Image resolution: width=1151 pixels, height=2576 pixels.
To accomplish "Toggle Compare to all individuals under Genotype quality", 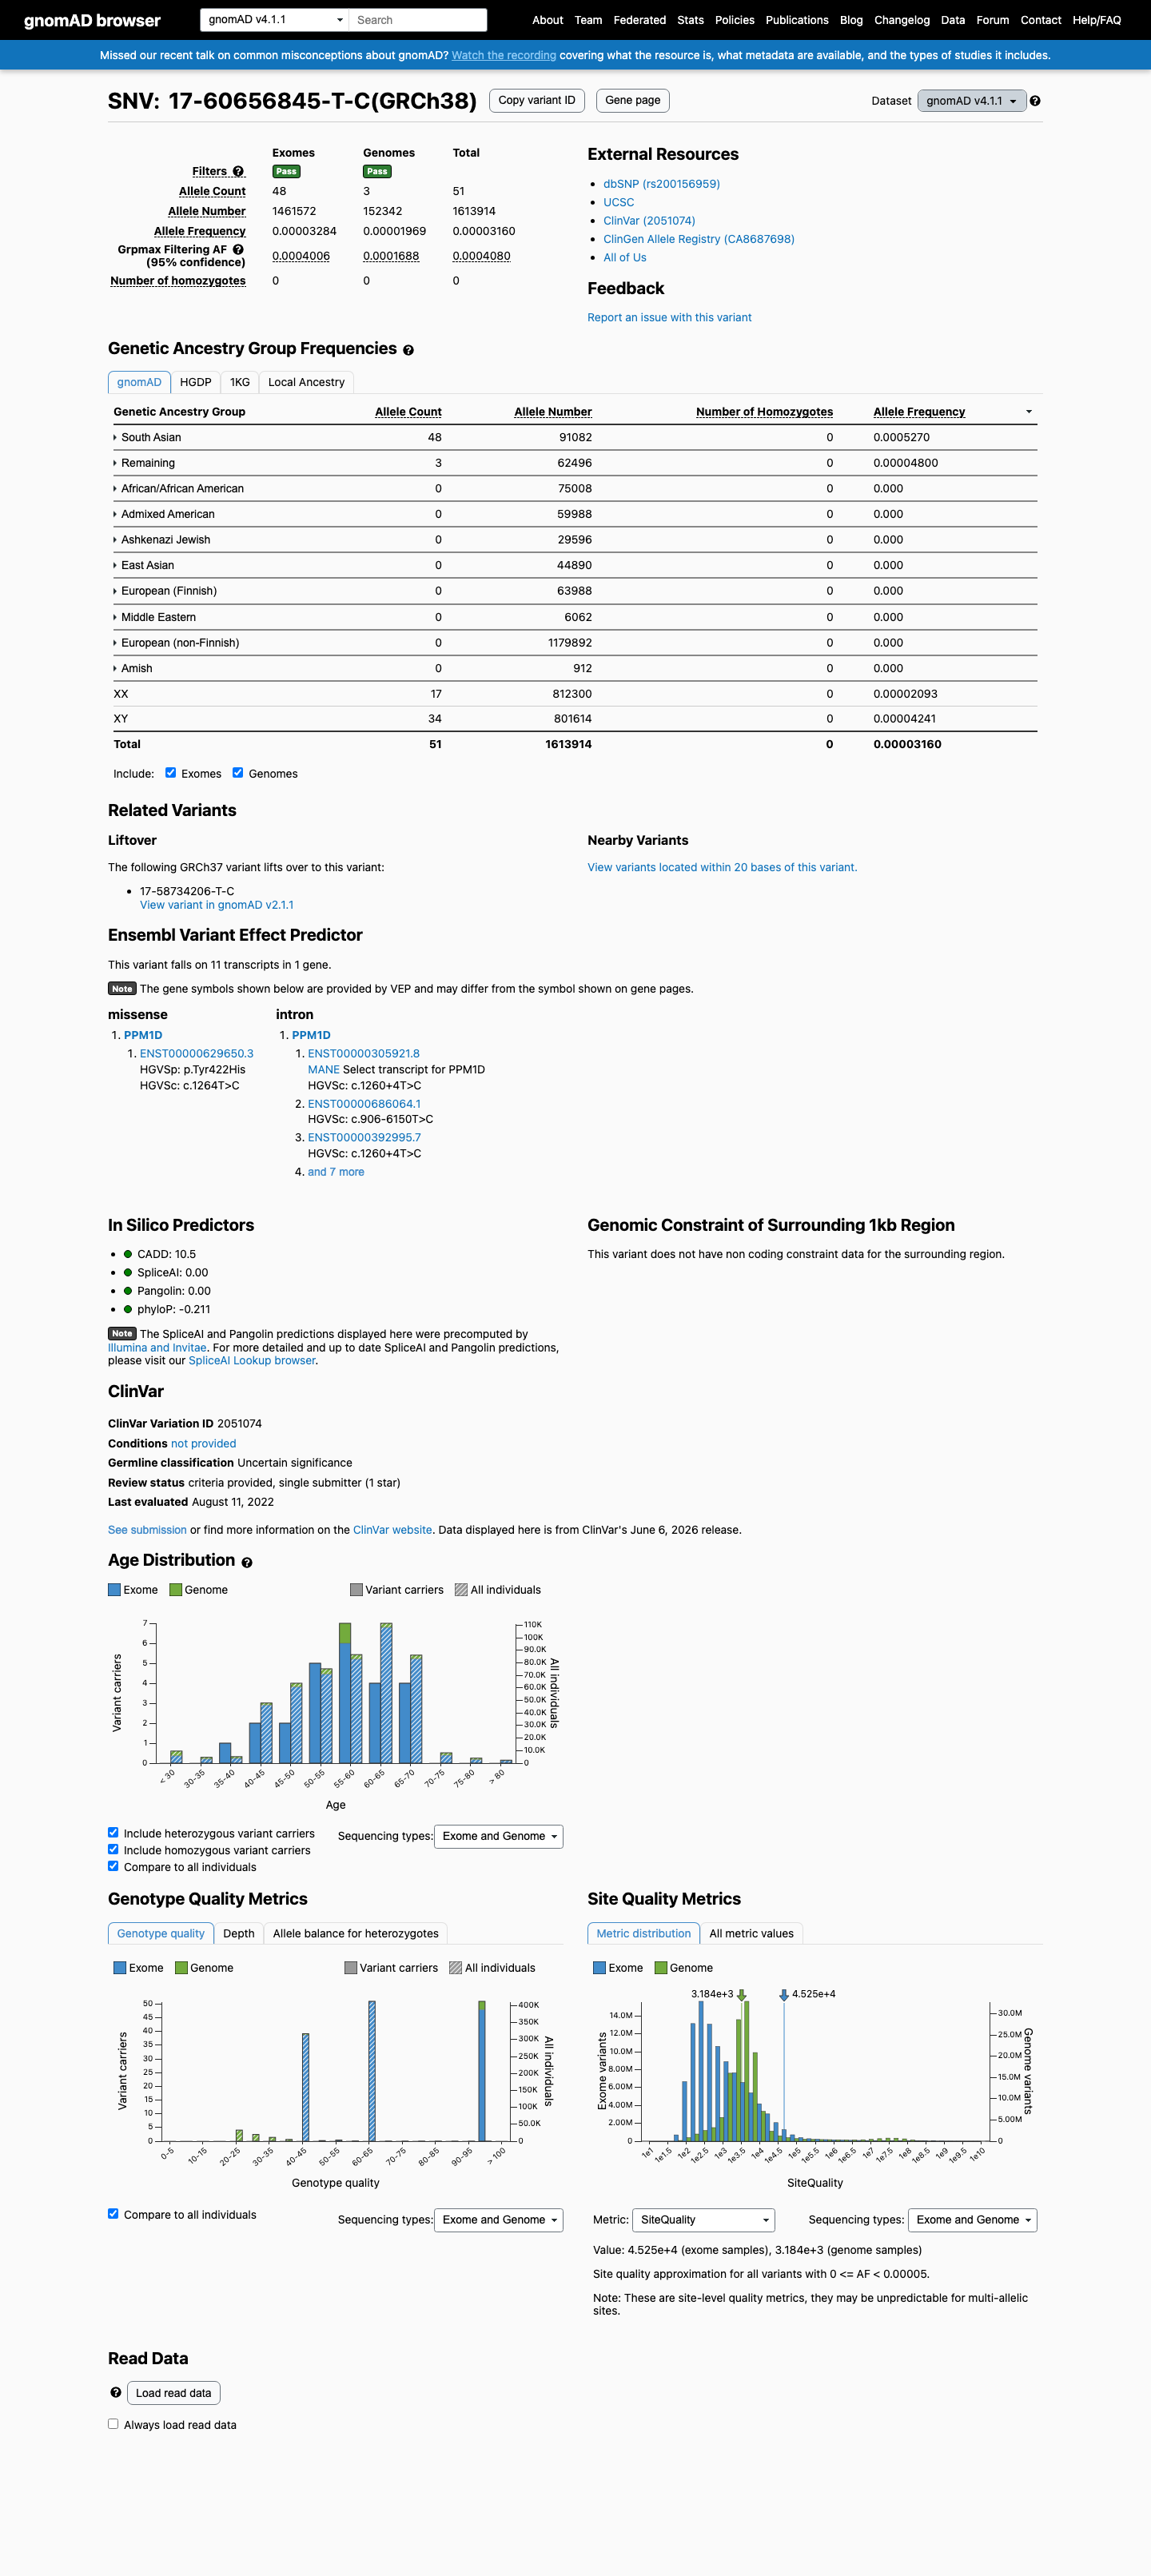I will click(113, 2214).
